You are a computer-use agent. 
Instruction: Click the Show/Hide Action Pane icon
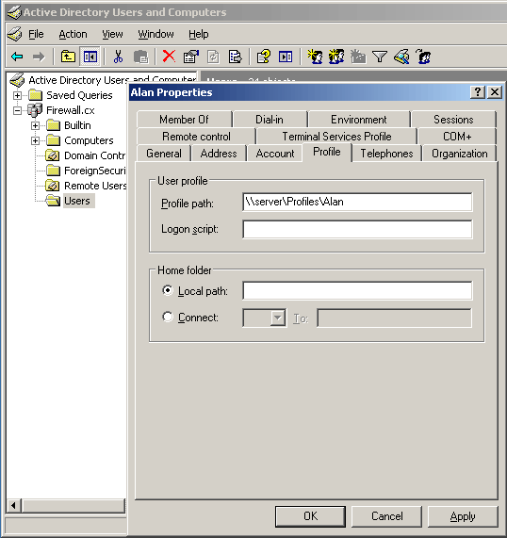[x=286, y=57]
